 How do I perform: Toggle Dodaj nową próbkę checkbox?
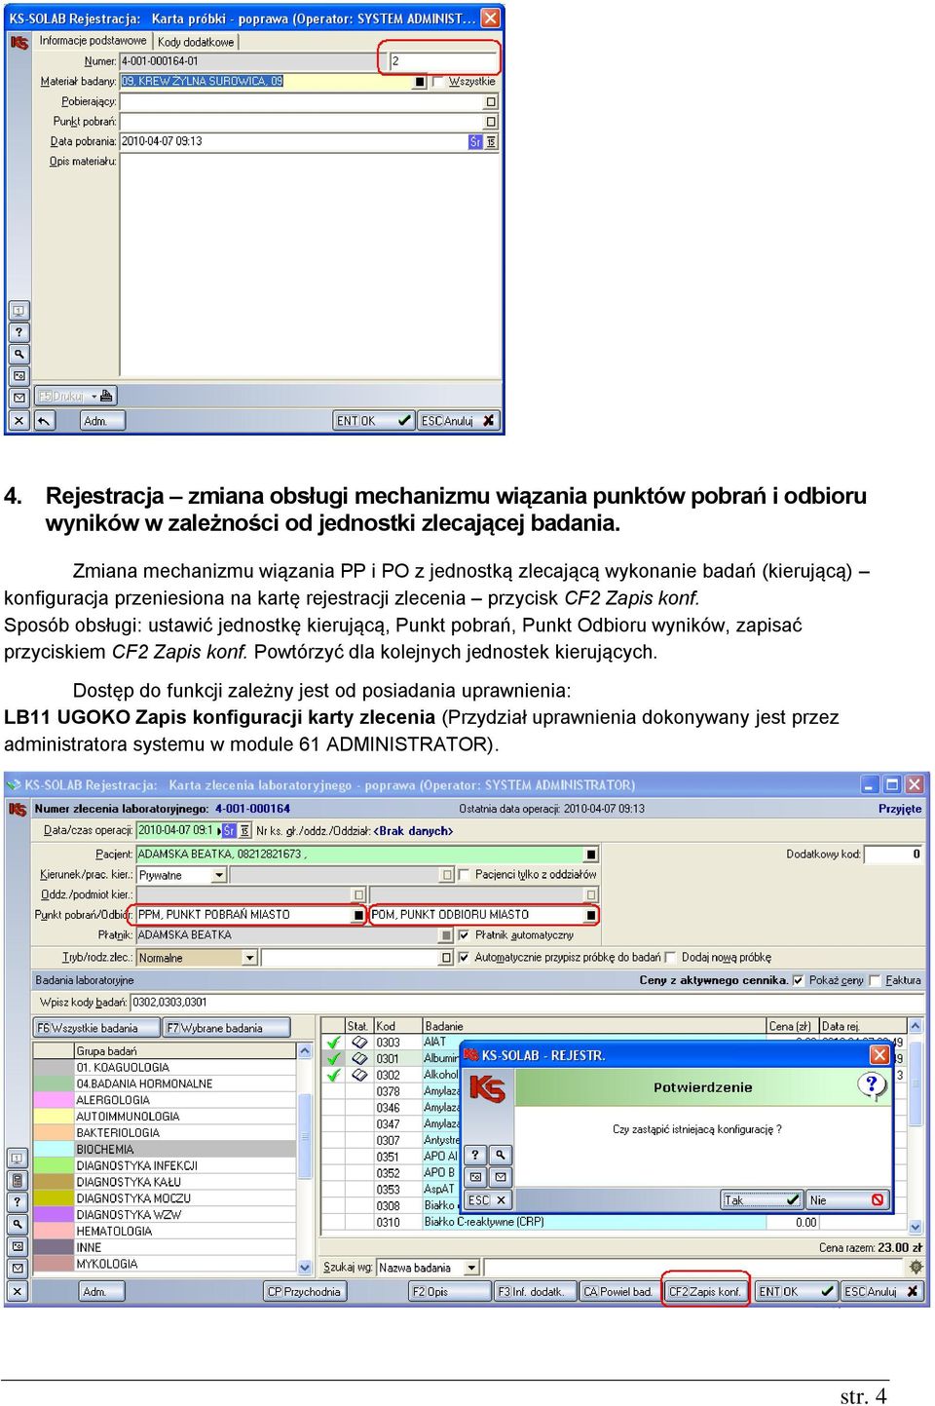coord(670,958)
